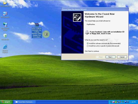
Task: Activate Found New Hardware taskbar button
Action: coord(25,102)
